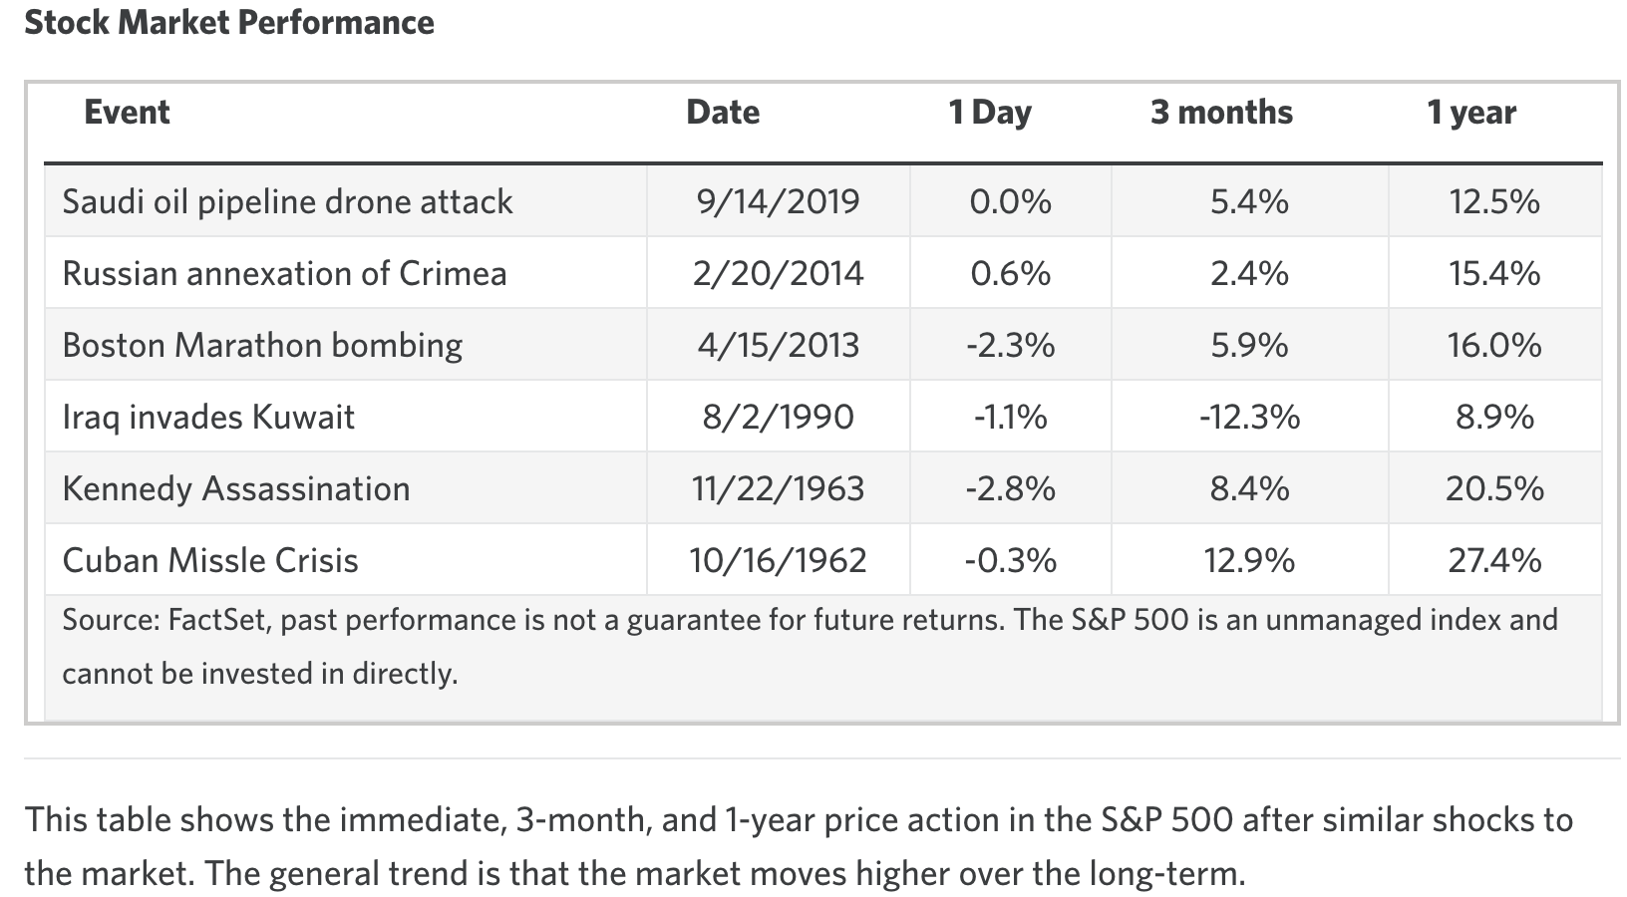
Task: Click the "3 months" column header
Action: click(x=1221, y=113)
